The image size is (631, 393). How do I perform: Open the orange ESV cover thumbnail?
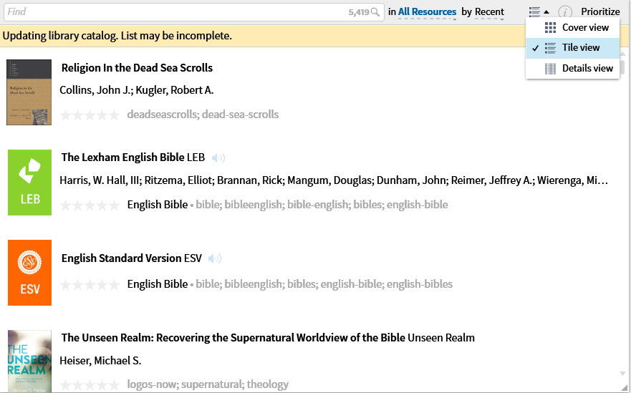click(30, 273)
